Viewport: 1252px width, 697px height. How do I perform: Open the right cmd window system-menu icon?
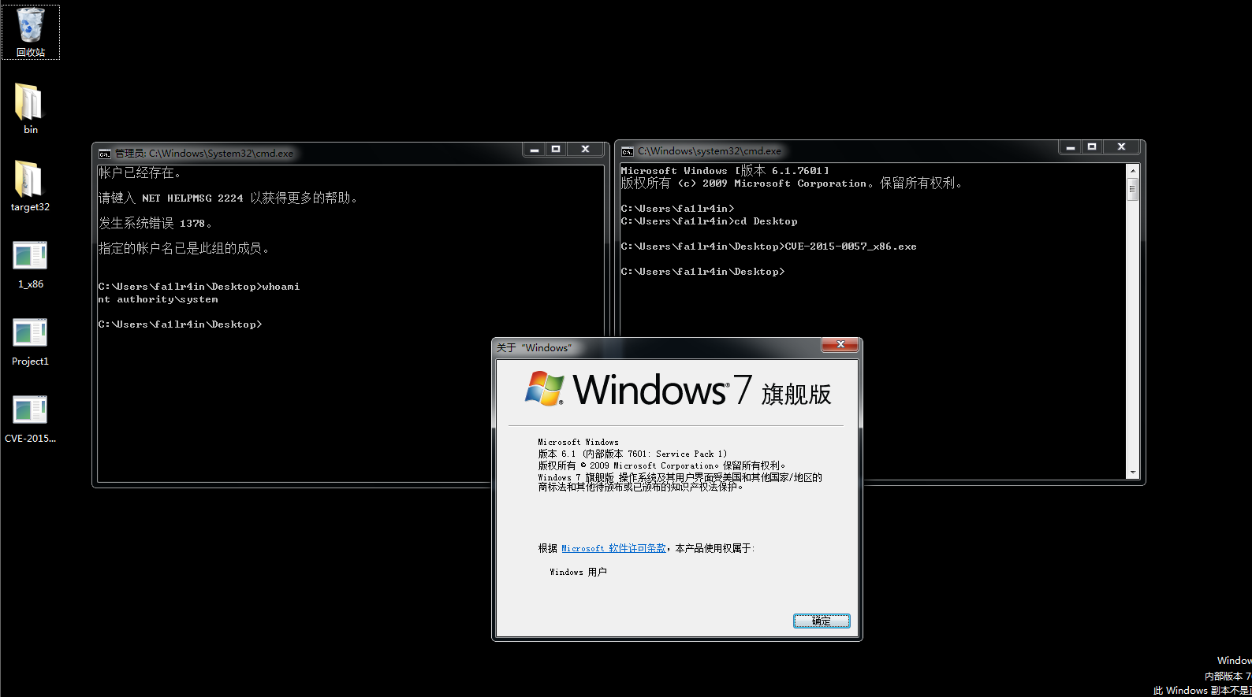628,151
